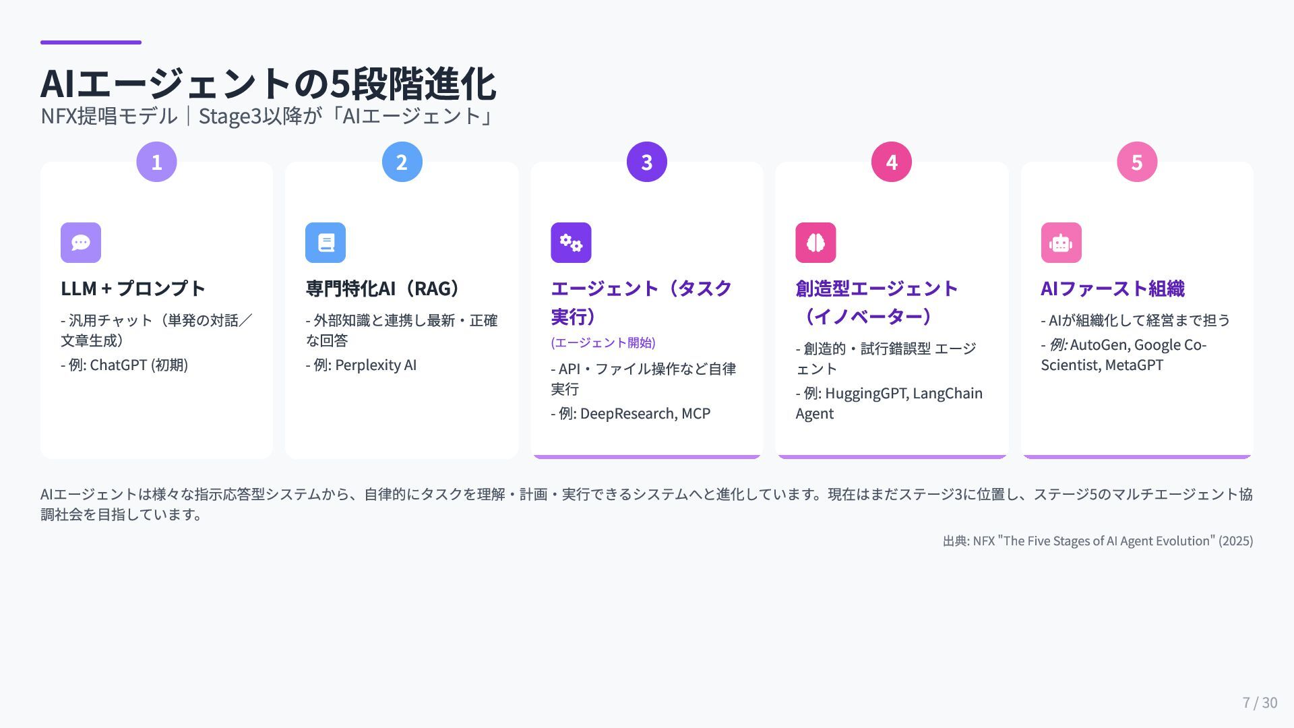Screen dimensions: 1294x728
Task: Click the line 例: AutoGen, Google Co-Scientist, MetaGPT
Action: pos(1123,355)
